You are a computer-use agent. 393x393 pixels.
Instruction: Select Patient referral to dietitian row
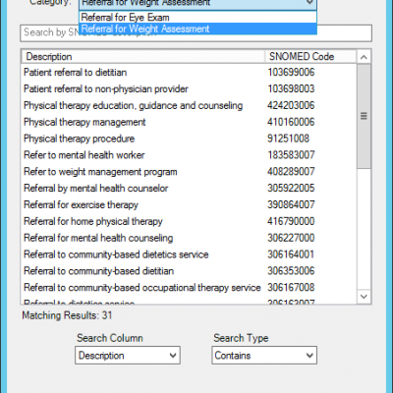pyautogui.click(x=189, y=73)
